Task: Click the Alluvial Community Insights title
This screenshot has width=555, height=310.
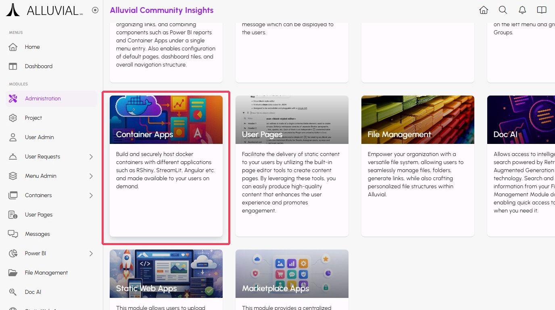Action: 162,10
